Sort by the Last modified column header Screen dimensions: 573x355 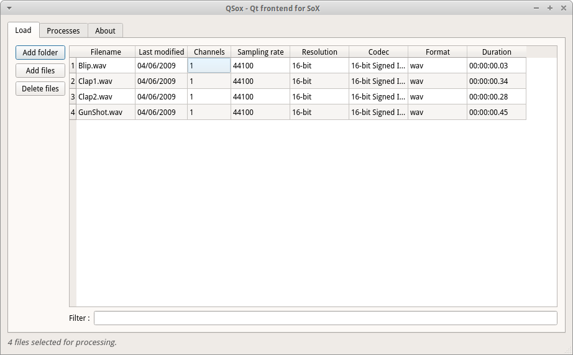tap(161, 52)
